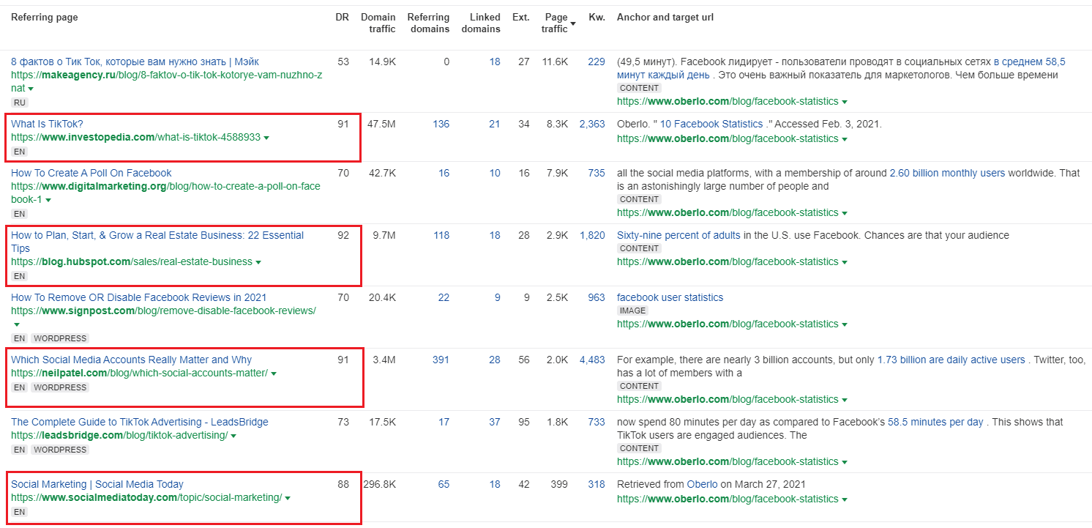Expand target URL dropdown in HubSpot row

[x=845, y=262]
